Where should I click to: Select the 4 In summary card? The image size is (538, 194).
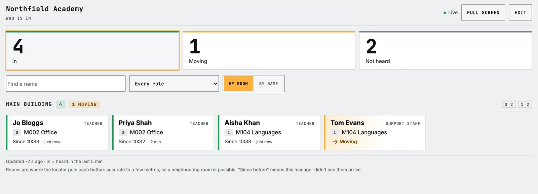pos(92,50)
